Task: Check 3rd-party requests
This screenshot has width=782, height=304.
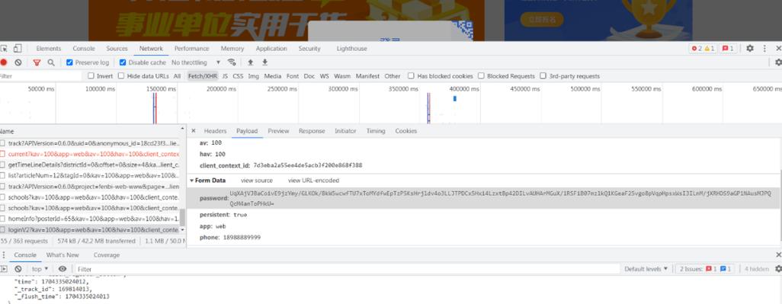Action: (x=543, y=75)
